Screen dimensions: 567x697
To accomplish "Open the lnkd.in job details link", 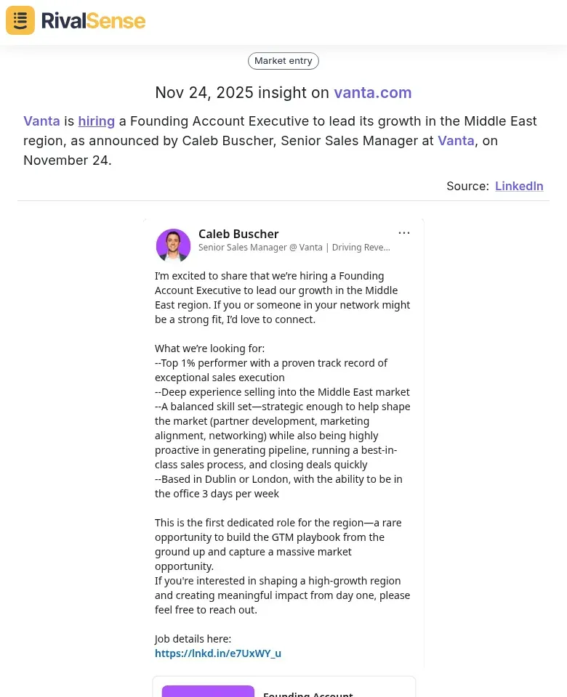I will pos(218,653).
